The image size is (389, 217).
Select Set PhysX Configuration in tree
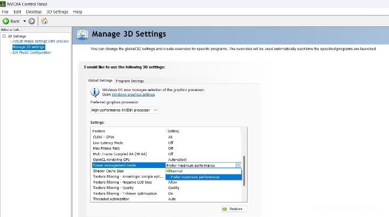32,52
